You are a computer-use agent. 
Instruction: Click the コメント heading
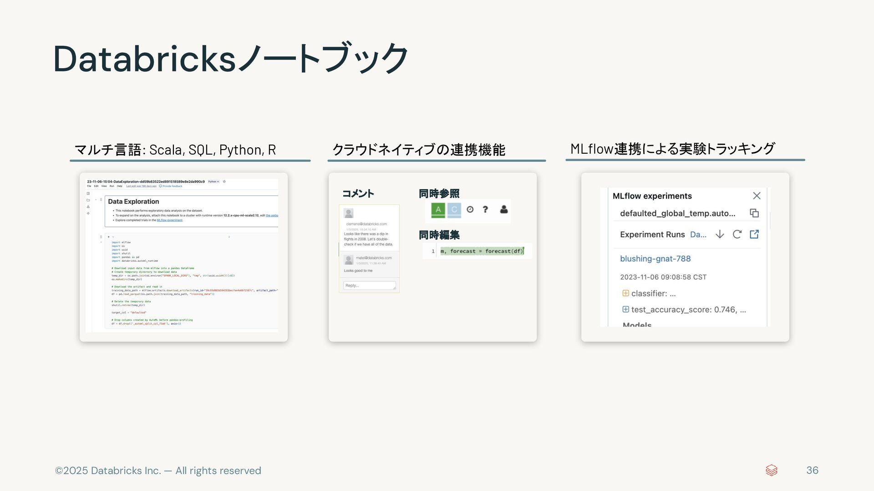click(x=358, y=193)
